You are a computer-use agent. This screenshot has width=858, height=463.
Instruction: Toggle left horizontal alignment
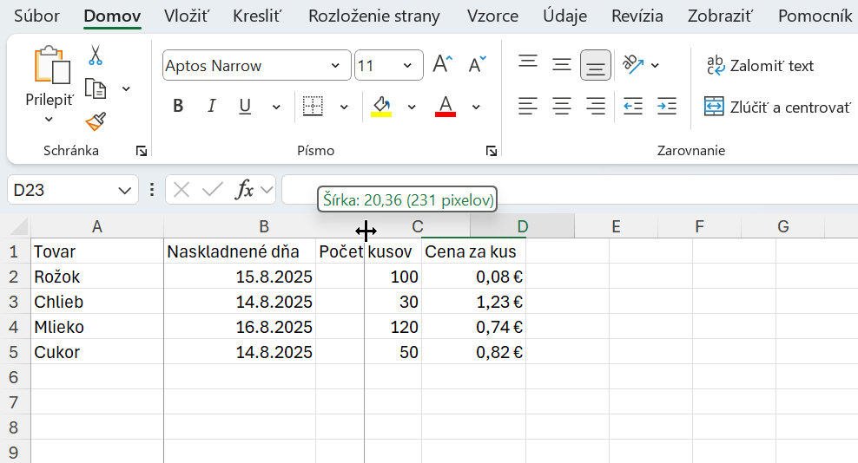tap(528, 106)
